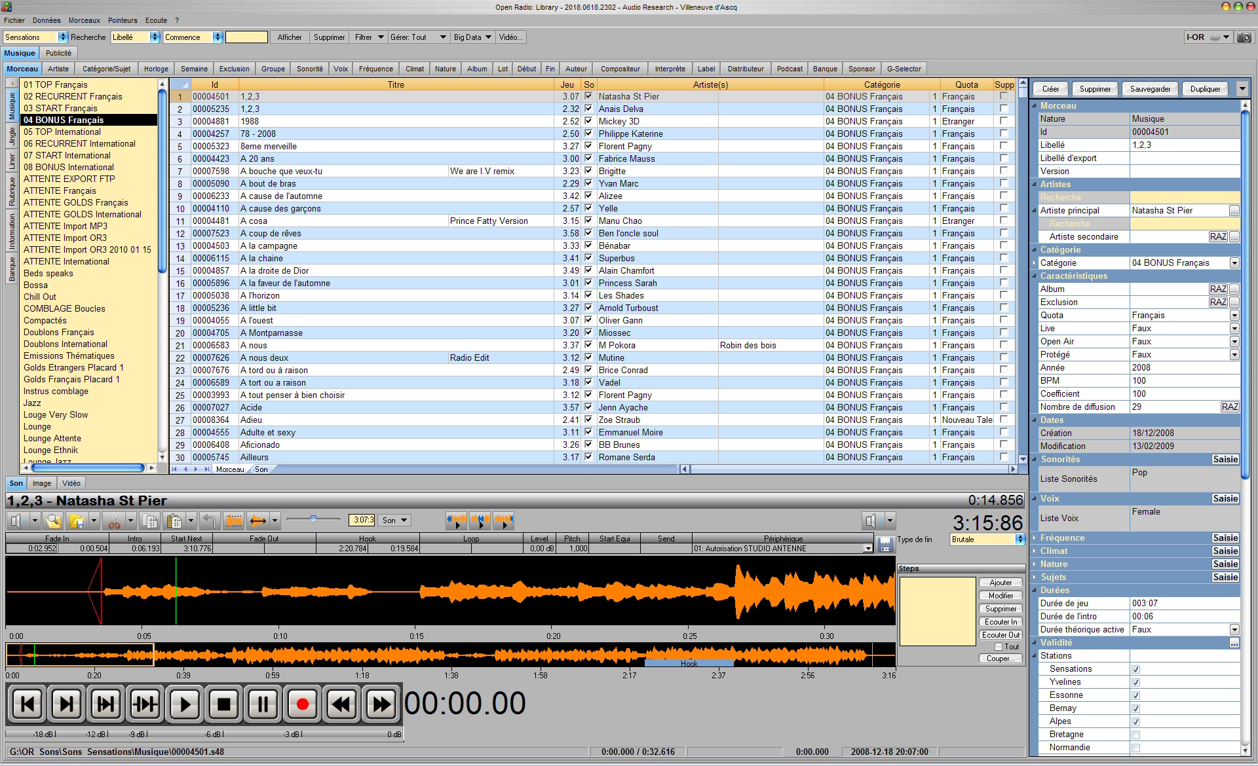Uncheck the Bretagne station checkbox
This screenshot has width=1258, height=766.
click(x=1135, y=735)
